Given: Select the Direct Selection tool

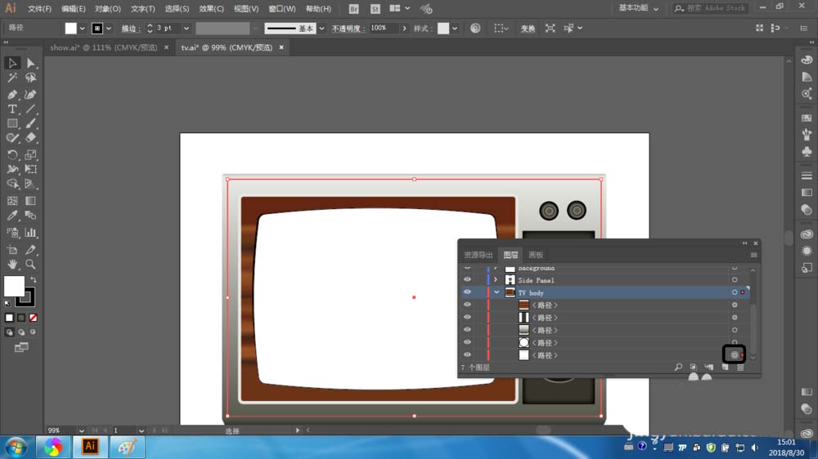Looking at the screenshot, I should click(x=30, y=63).
